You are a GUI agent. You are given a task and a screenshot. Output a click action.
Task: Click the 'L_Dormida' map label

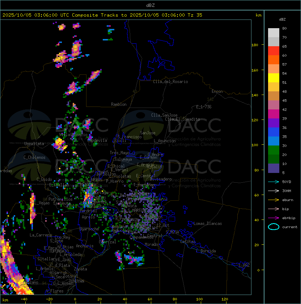click(206, 251)
